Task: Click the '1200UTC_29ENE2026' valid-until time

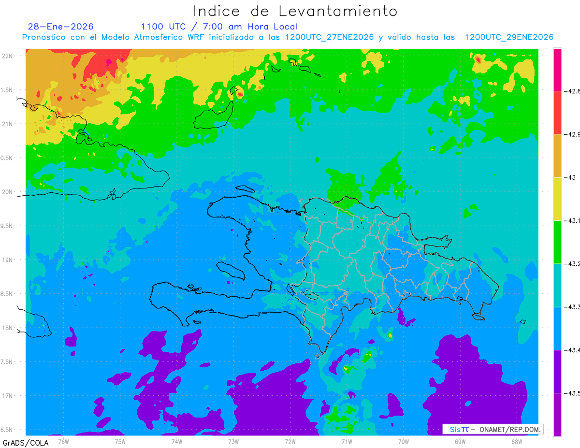Action: (509, 37)
